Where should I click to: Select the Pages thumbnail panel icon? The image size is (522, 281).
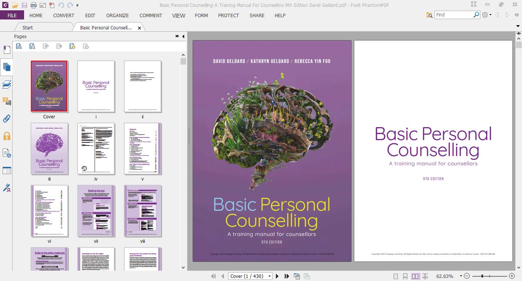pyautogui.click(x=6, y=67)
